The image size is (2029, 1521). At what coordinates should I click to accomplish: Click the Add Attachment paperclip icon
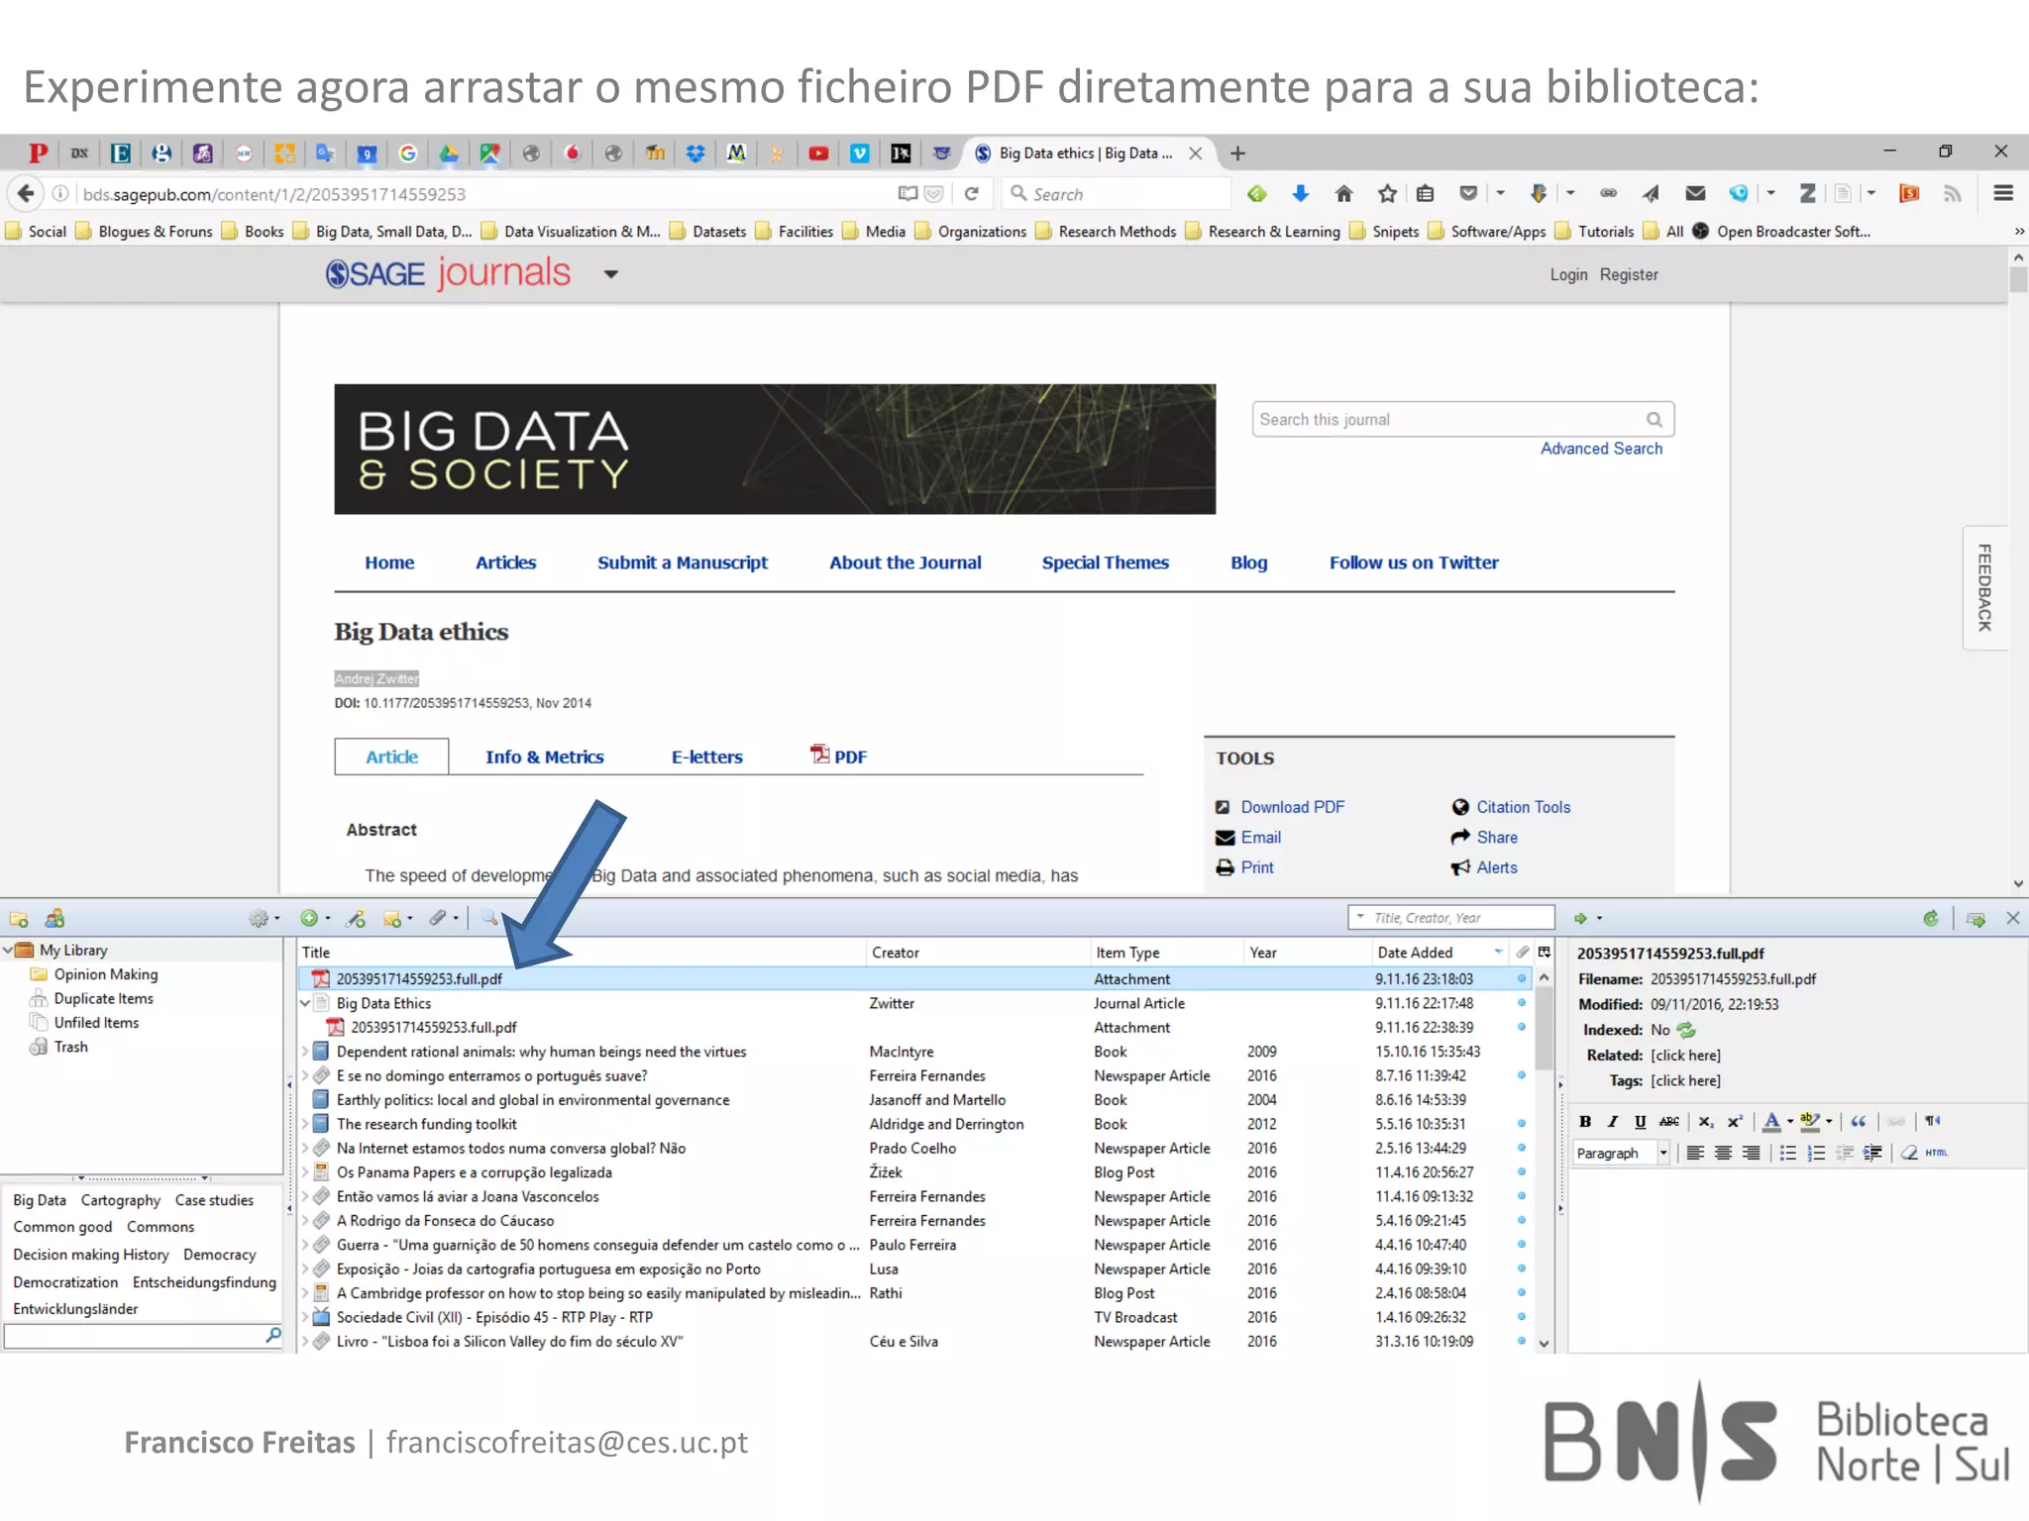tap(443, 918)
